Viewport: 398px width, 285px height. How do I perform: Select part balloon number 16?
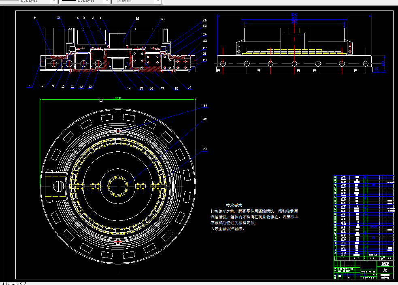point(151,88)
